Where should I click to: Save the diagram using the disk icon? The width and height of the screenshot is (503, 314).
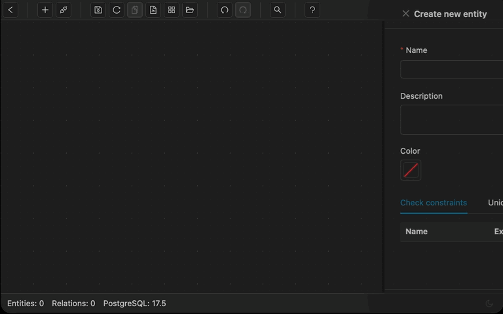pyautogui.click(x=98, y=10)
